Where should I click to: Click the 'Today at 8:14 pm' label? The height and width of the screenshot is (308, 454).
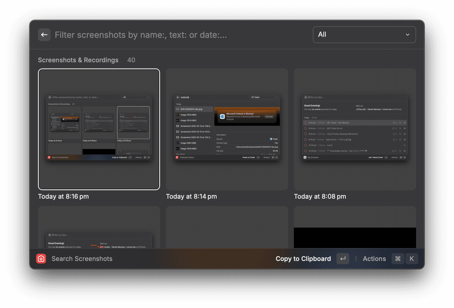191,197
